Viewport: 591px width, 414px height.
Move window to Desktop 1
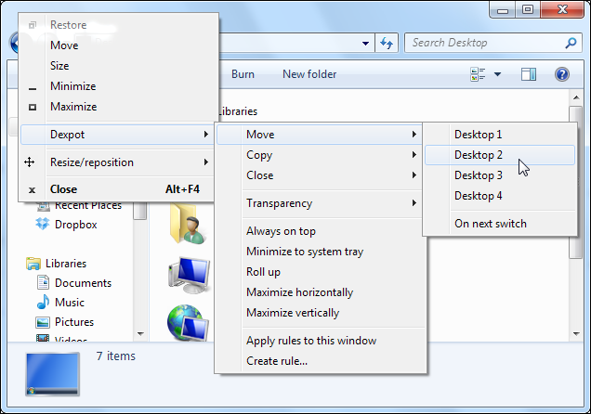[500, 135]
